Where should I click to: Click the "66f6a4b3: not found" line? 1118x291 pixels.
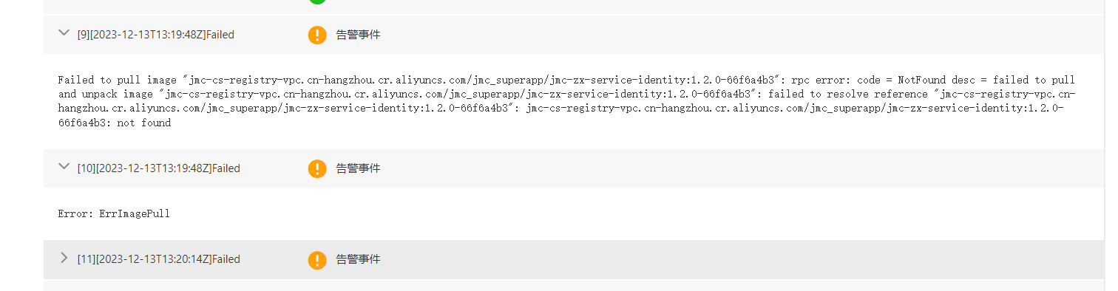(115, 123)
